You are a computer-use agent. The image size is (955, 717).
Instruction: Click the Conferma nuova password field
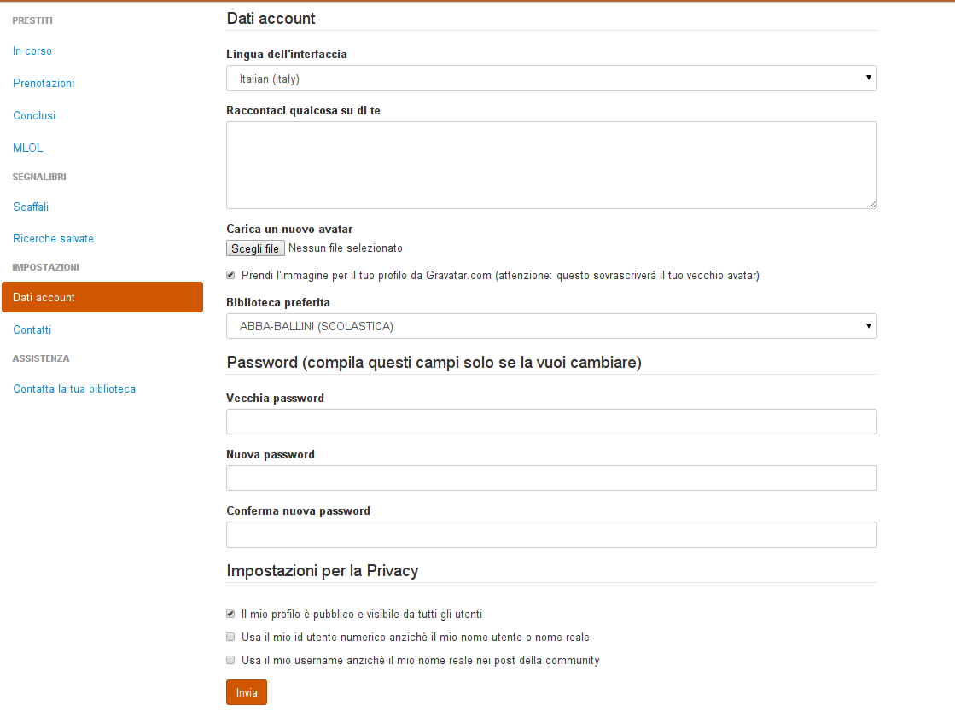pyautogui.click(x=551, y=534)
